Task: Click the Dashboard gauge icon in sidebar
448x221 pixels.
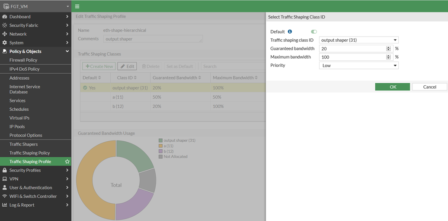Action: pyautogui.click(x=5, y=17)
